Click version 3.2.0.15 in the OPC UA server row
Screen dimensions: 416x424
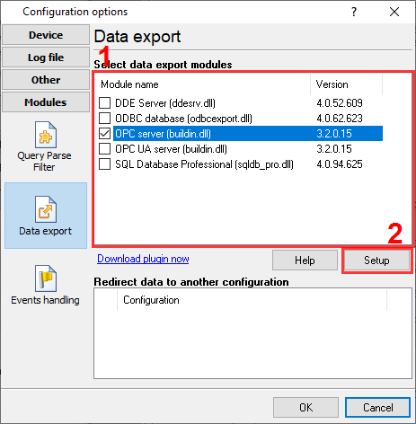tap(334, 149)
